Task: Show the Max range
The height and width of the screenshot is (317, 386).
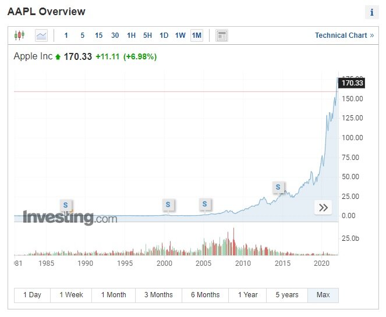Action: pyautogui.click(x=323, y=295)
